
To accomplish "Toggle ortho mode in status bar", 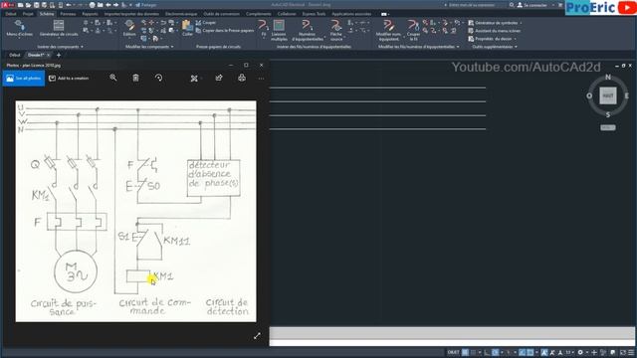I will click(487, 352).
